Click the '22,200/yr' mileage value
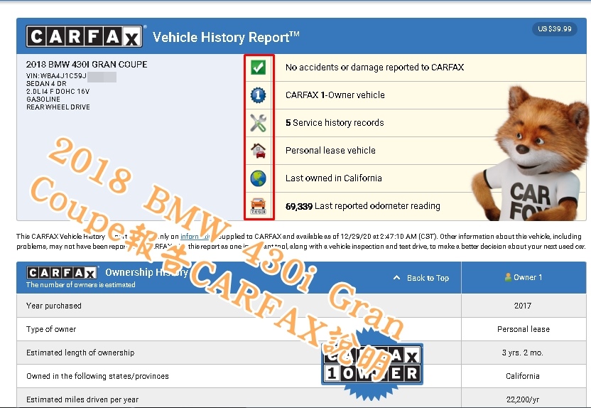 click(x=523, y=399)
